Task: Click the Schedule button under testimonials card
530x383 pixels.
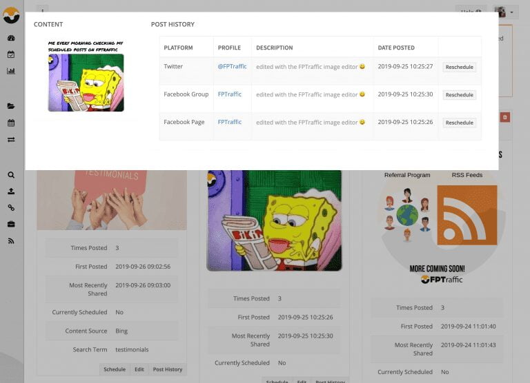Action: click(x=115, y=369)
